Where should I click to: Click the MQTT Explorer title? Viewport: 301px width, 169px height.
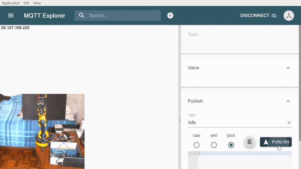[44, 15]
